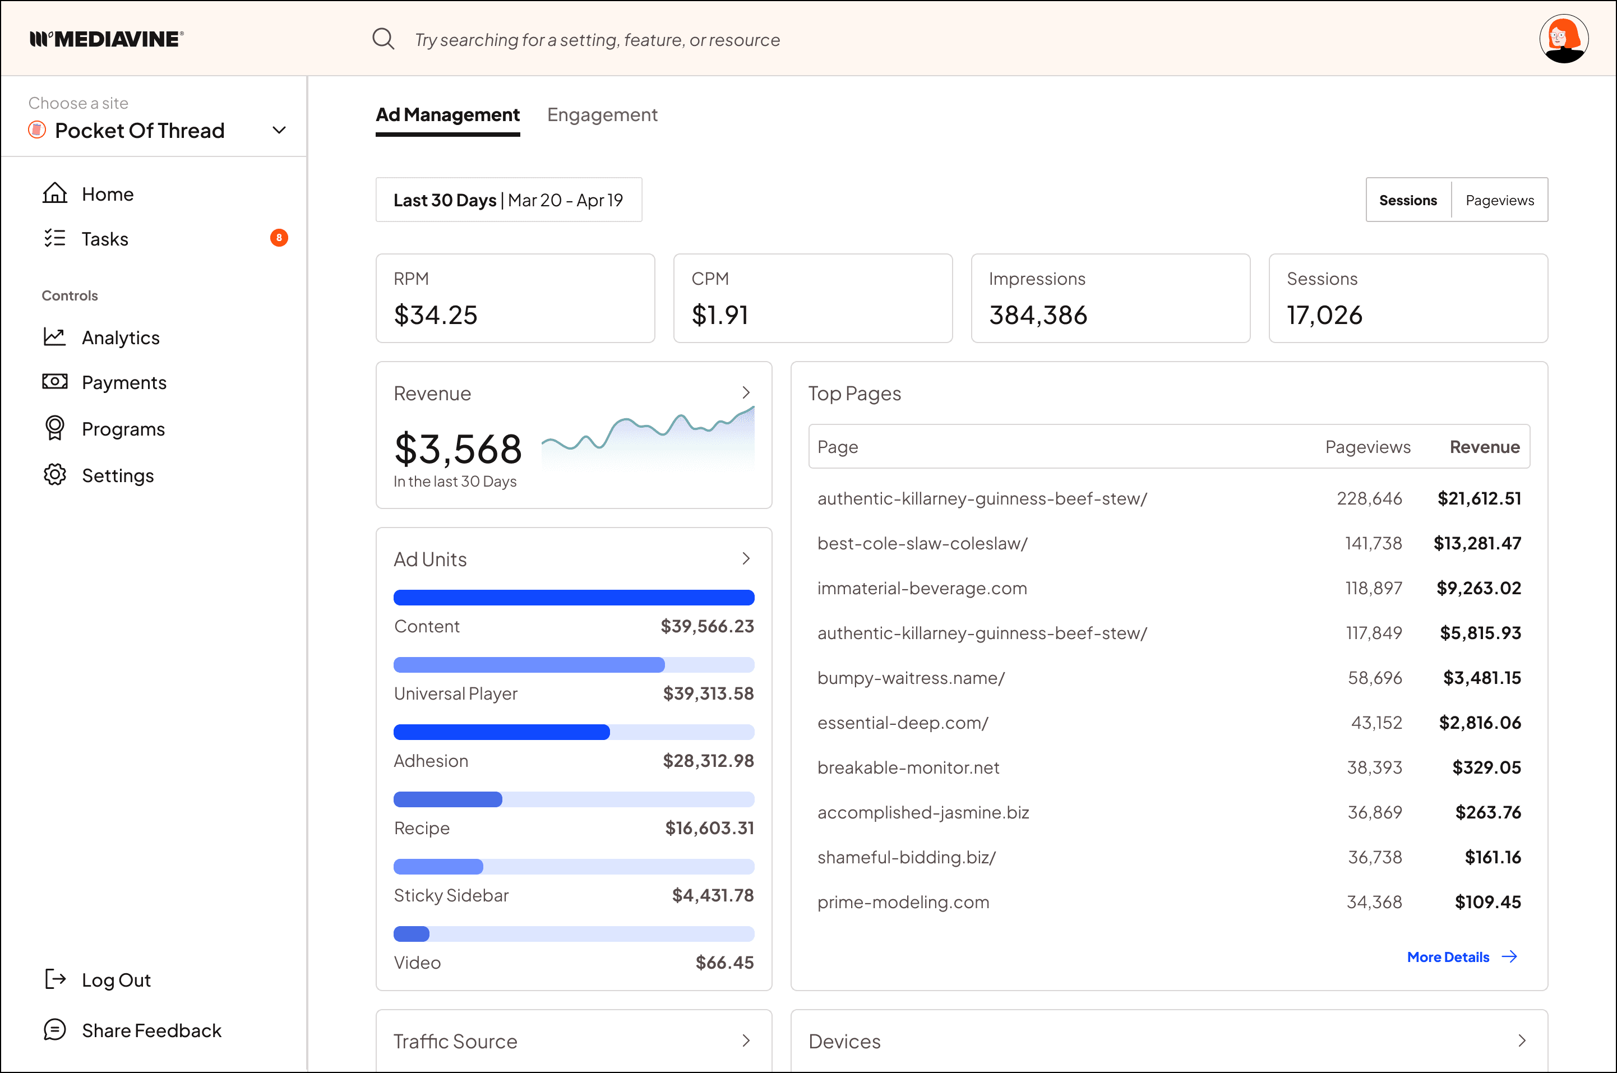1617x1073 pixels.
Task: Select the Sessions toggle option
Action: coord(1408,200)
